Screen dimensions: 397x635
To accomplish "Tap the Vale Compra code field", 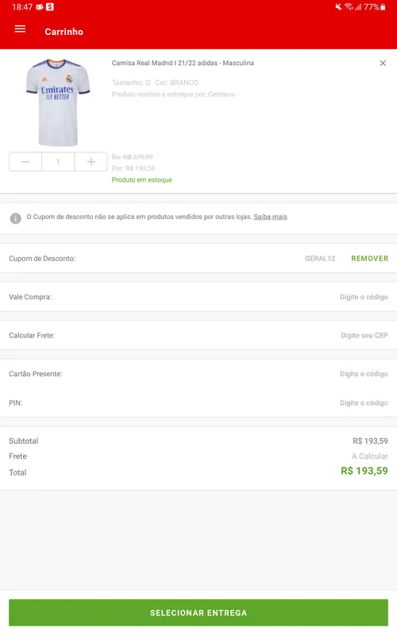I will pos(364,297).
